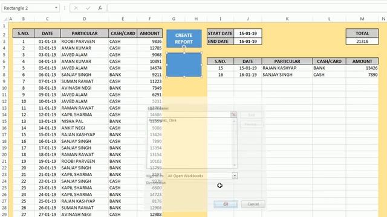Click the macro list vertical scrollbar

click(235, 143)
